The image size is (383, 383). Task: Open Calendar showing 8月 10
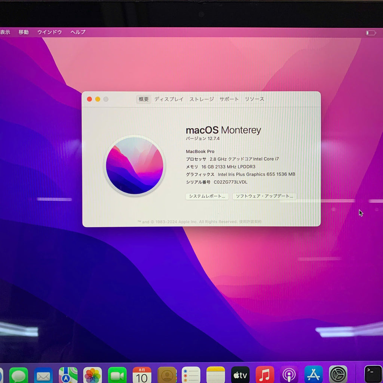coord(142,375)
